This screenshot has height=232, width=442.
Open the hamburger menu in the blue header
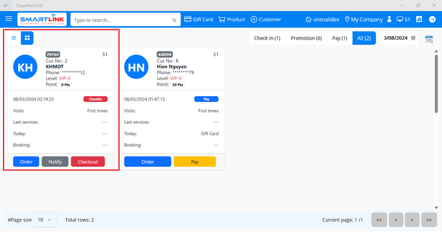9,20
